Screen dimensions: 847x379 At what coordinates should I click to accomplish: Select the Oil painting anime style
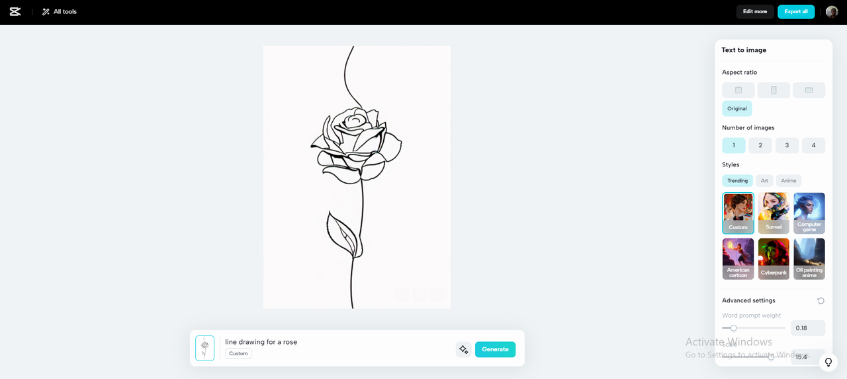point(809,259)
